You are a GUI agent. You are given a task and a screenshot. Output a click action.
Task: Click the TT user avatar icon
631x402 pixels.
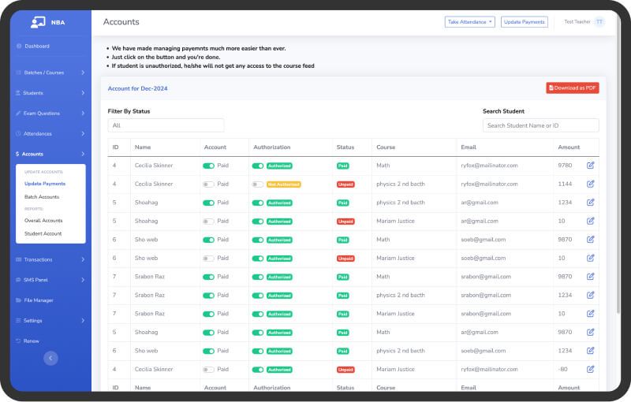pyautogui.click(x=599, y=22)
